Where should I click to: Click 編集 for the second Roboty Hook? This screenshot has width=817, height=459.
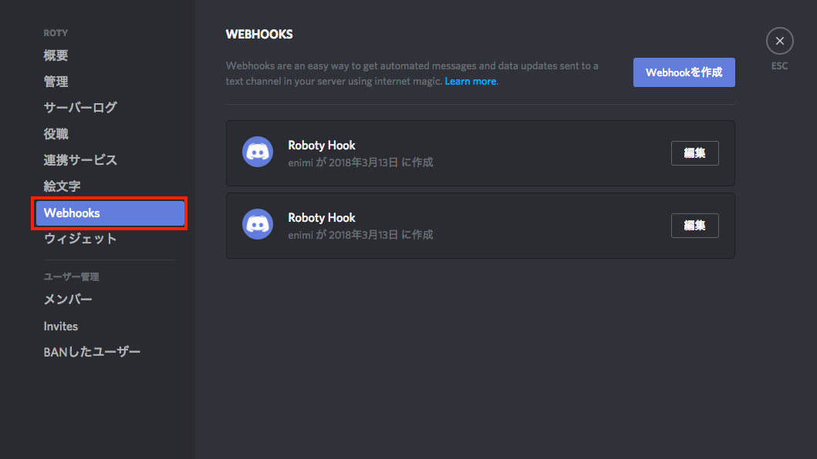(x=694, y=226)
